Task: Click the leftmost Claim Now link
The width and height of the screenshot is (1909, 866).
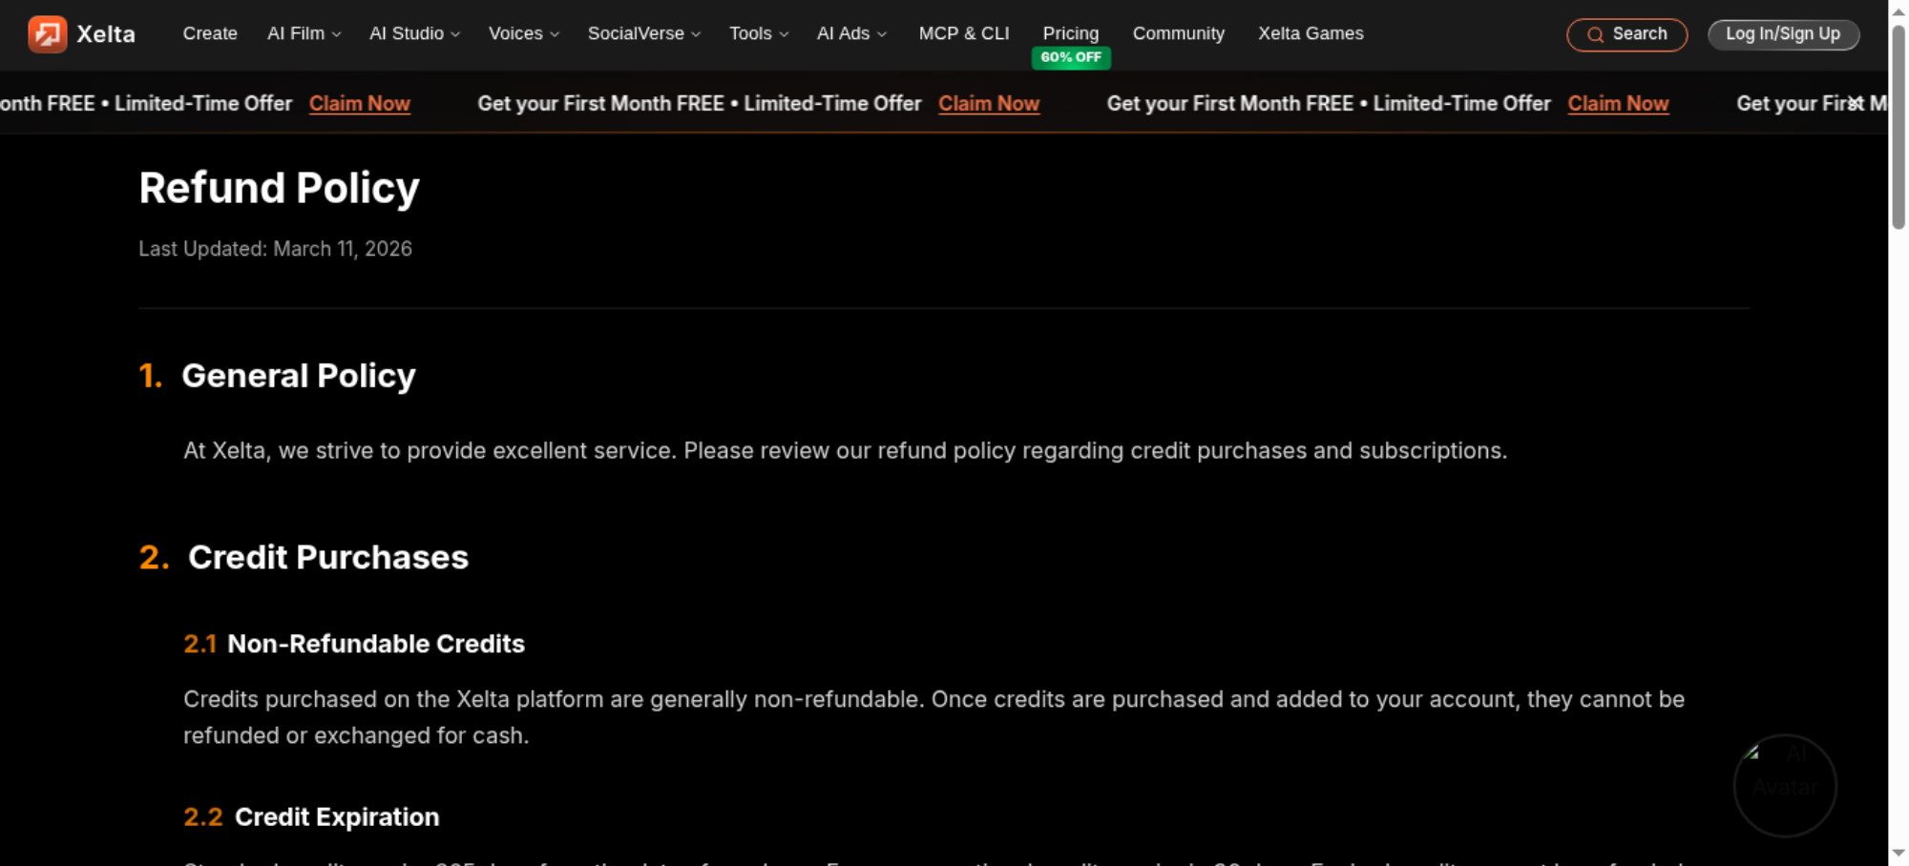Action: point(360,104)
